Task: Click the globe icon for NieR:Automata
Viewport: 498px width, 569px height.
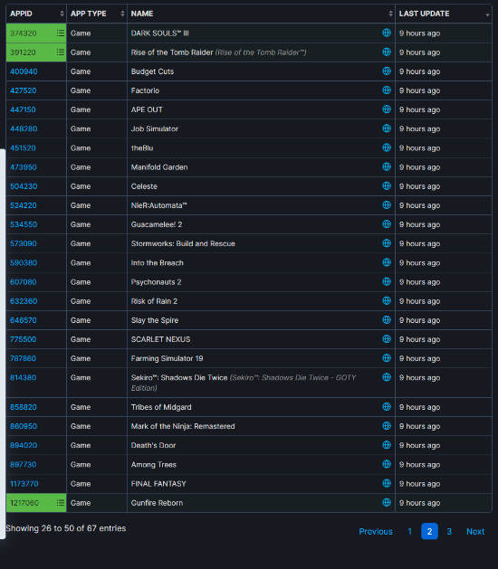Action: pos(387,205)
